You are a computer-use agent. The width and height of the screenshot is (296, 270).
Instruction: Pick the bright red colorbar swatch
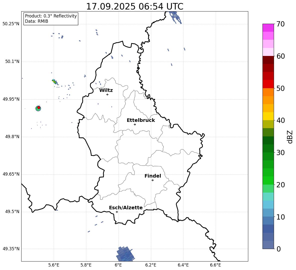point(268,84)
